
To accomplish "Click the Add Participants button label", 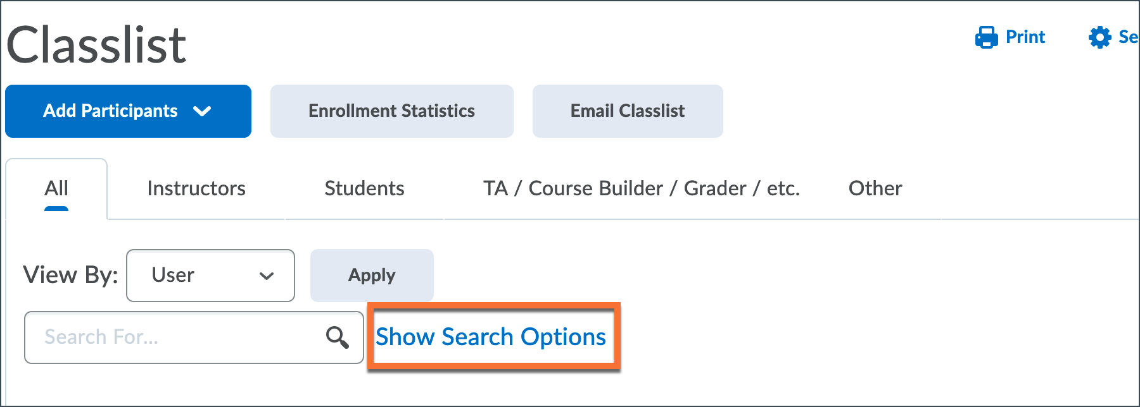I will [x=110, y=111].
